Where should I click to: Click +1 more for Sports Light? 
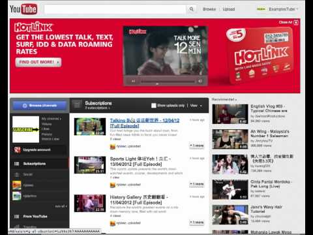[197, 184]
